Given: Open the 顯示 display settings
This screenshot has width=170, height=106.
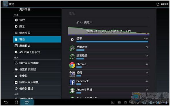Looking at the screenshot, I should tap(37, 26).
